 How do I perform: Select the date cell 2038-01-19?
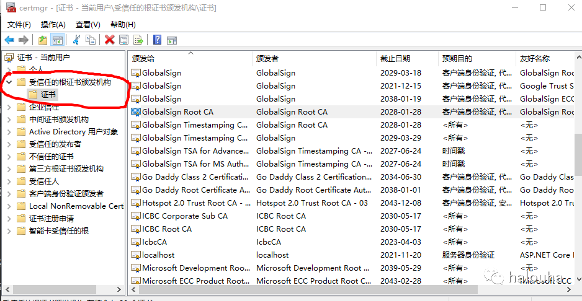pyautogui.click(x=401, y=99)
